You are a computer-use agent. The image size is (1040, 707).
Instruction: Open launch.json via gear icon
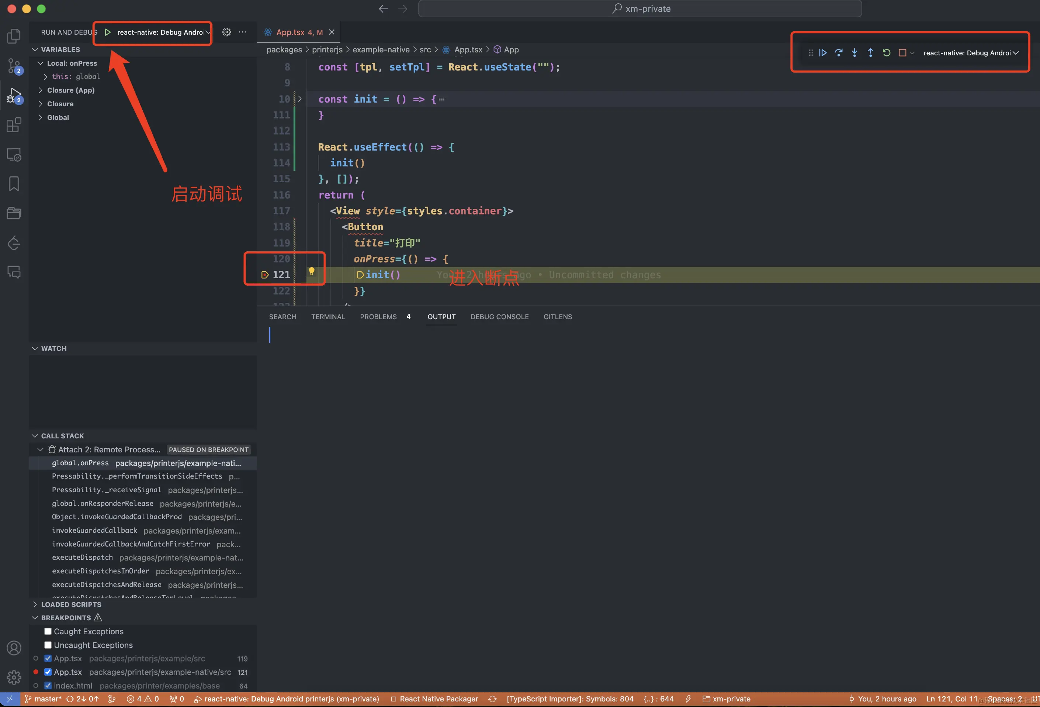point(227,32)
